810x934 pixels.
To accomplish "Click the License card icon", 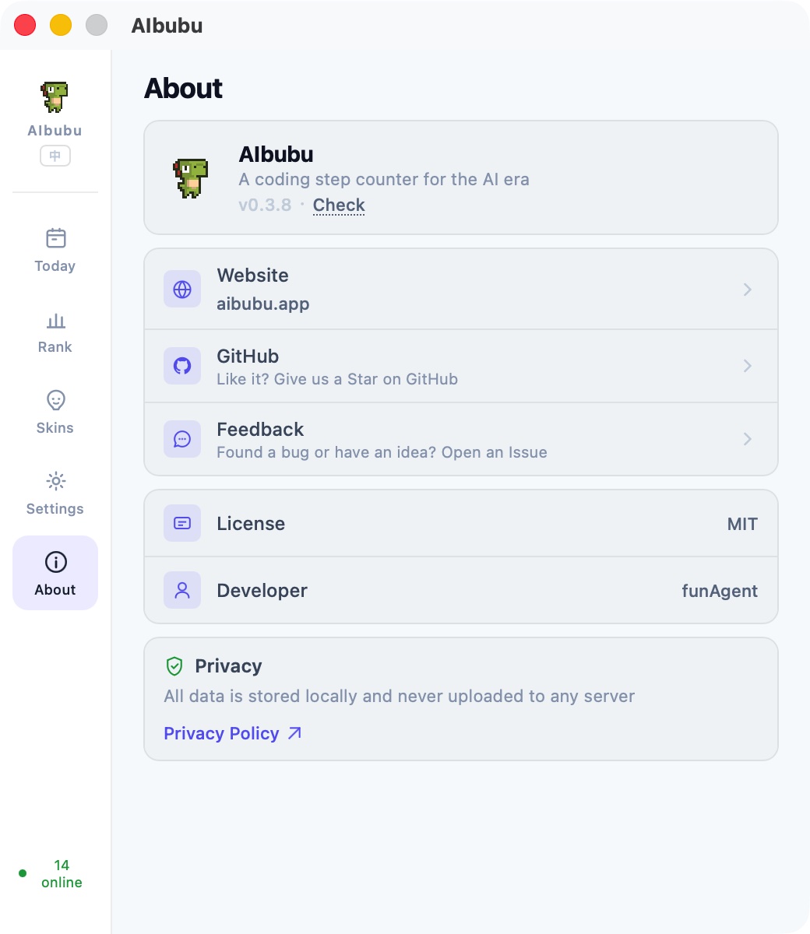I will point(181,523).
